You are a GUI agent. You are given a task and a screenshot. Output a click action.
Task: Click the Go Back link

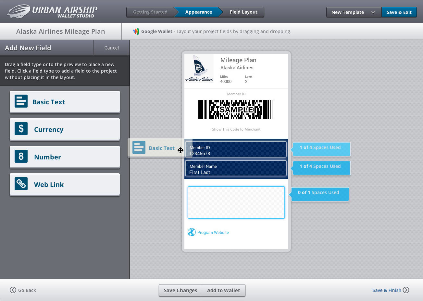(23, 290)
